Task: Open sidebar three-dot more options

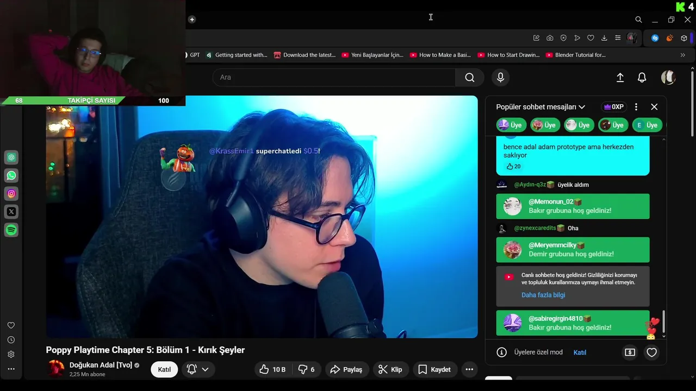Action: [11, 369]
